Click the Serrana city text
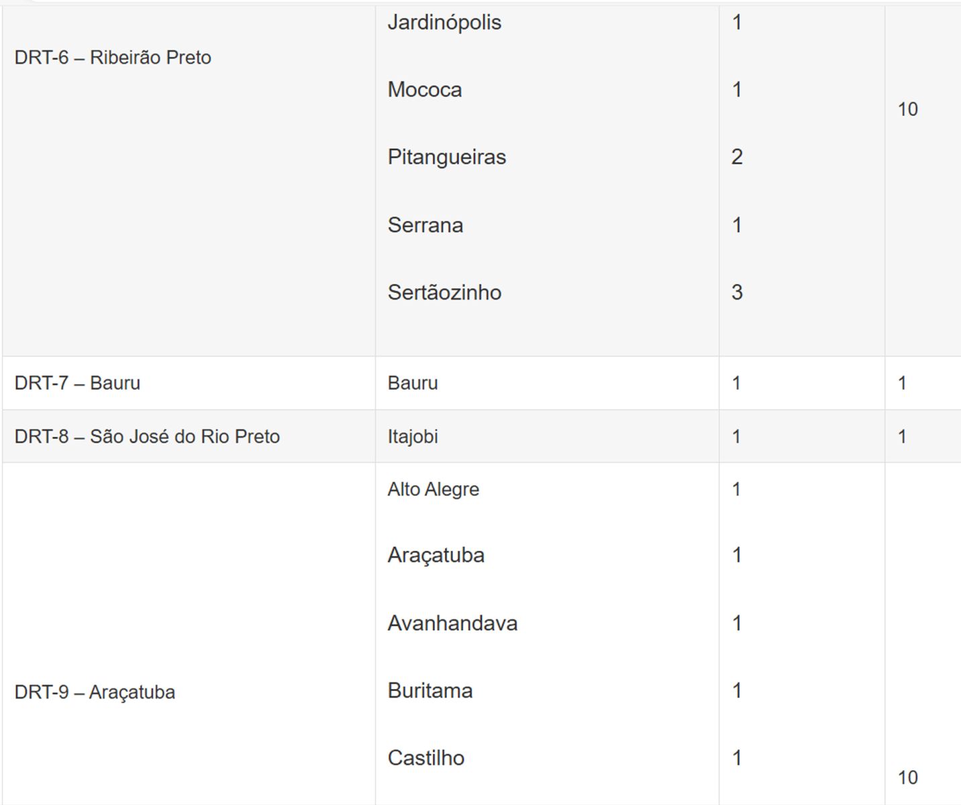The width and height of the screenshot is (961, 805). pos(425,225)
